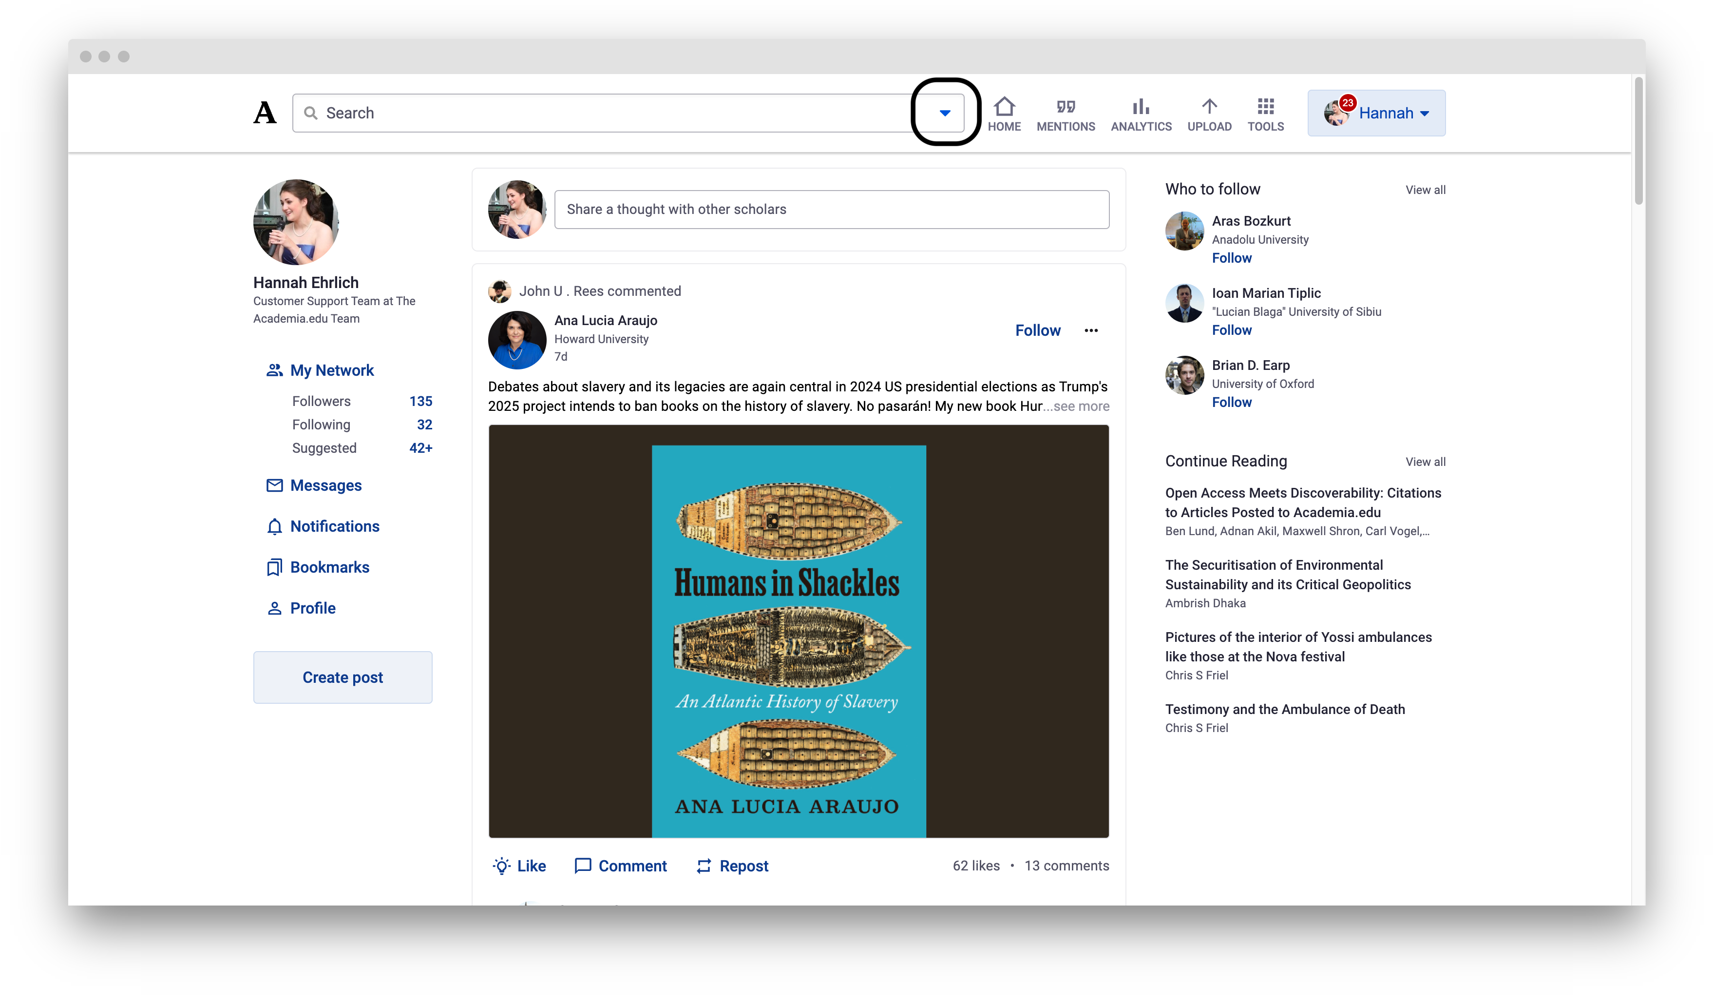Click the Academia 'A' logo
Image resolution: width=1714 pixels, height=1003 pixels.
265,113
